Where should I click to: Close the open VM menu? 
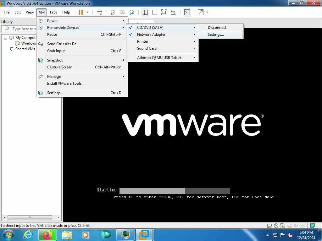(42, 12)
